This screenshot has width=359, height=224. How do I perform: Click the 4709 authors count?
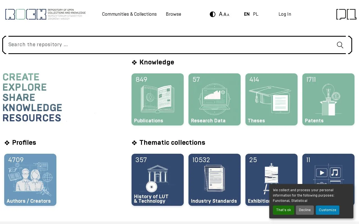tap(16, 160)
